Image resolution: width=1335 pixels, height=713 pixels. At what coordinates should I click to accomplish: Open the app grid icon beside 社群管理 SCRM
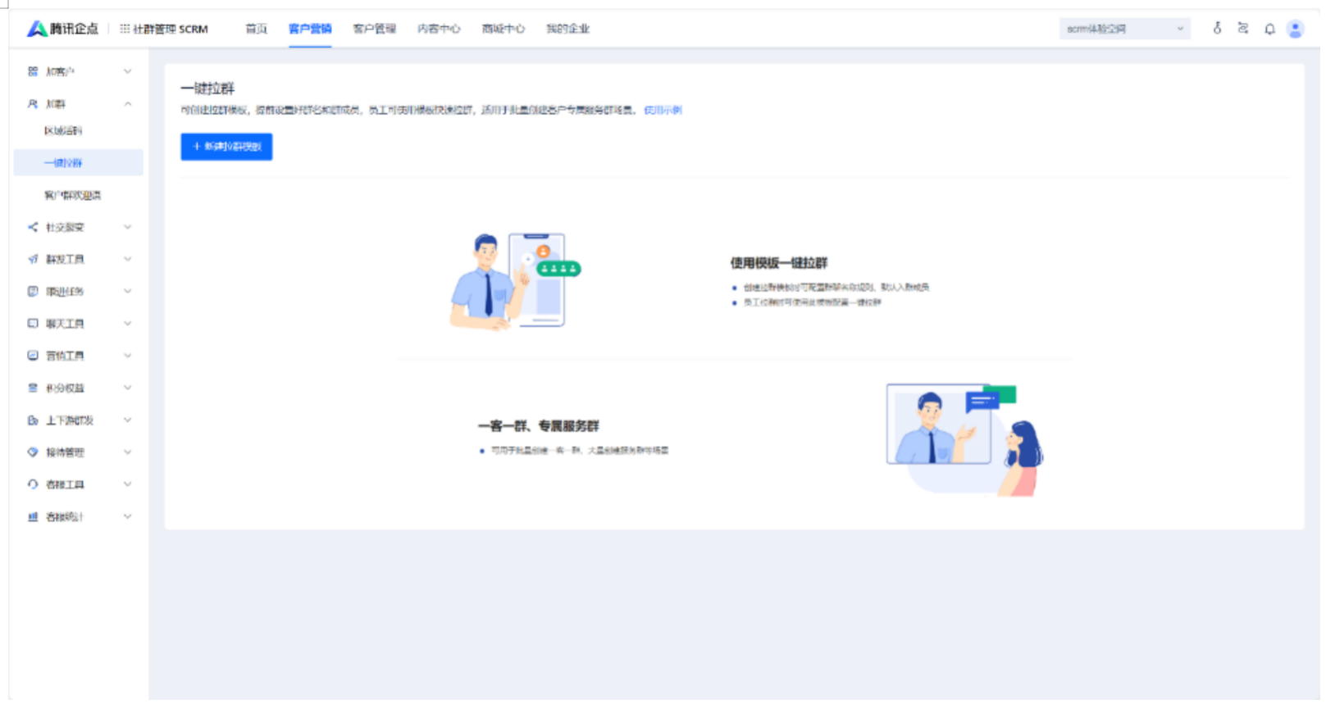[x=125, y=29]
